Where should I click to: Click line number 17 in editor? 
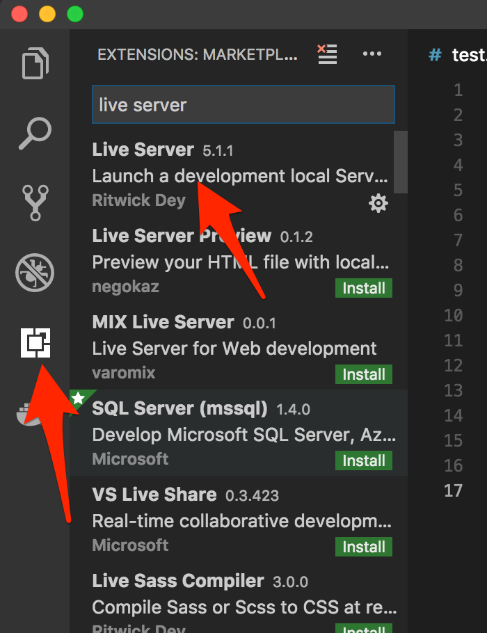(453, 490)
